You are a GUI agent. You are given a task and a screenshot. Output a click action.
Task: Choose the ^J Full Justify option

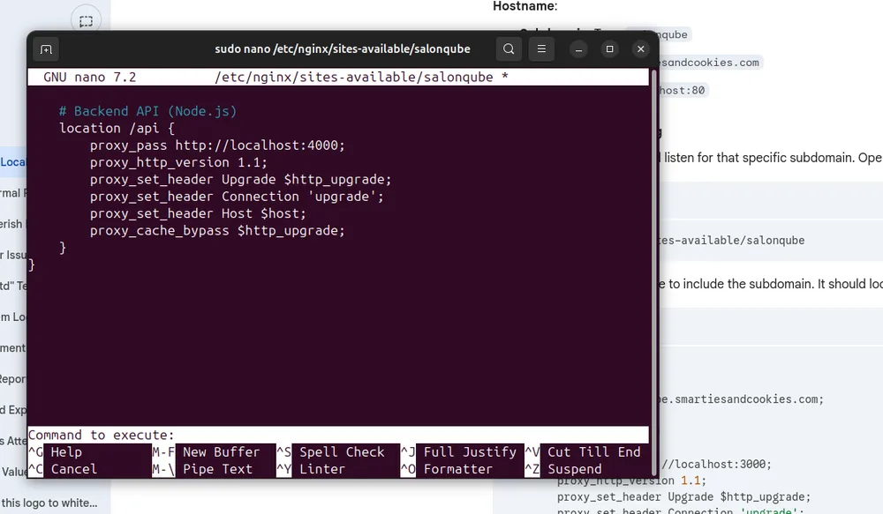coord(458,452)
